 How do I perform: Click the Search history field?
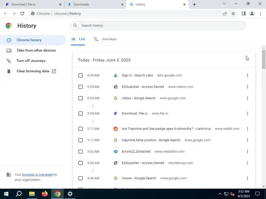tap(158, 26)
